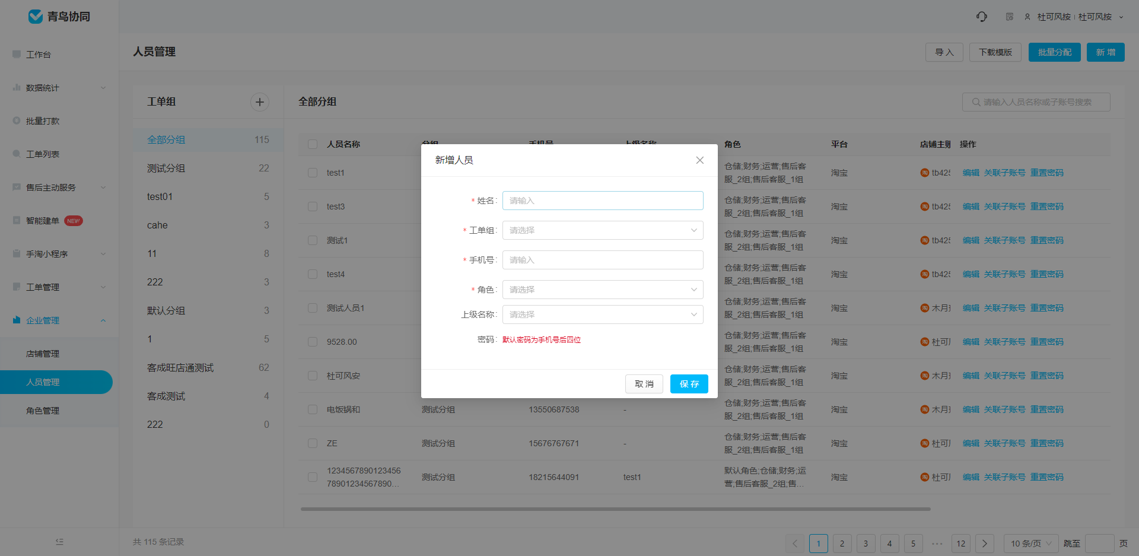Click shop icon in 9528.00 row
The height and width of the screenshot is (556, 1139).
(924, 342)
